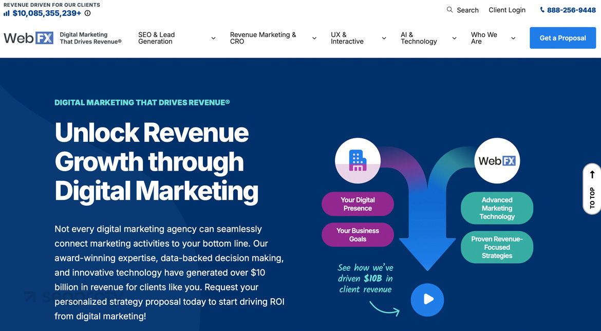The width and height of the screenshot is (601, 331).
Task: Open the revenue info tooltip icon
Action: [87, 13]
